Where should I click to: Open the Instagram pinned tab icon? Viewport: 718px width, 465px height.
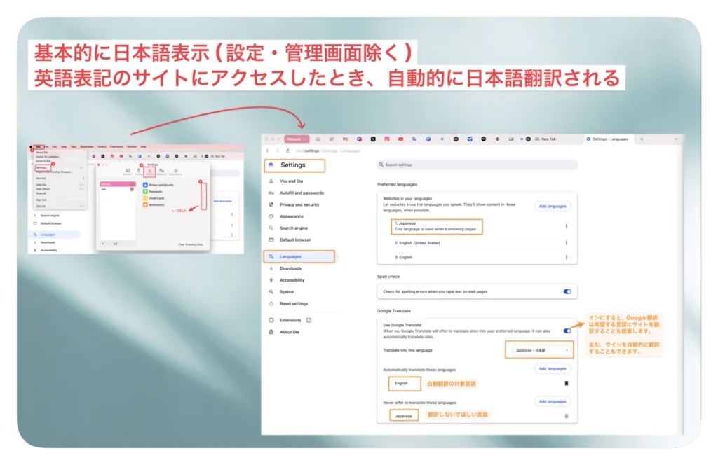coord(386,139)
